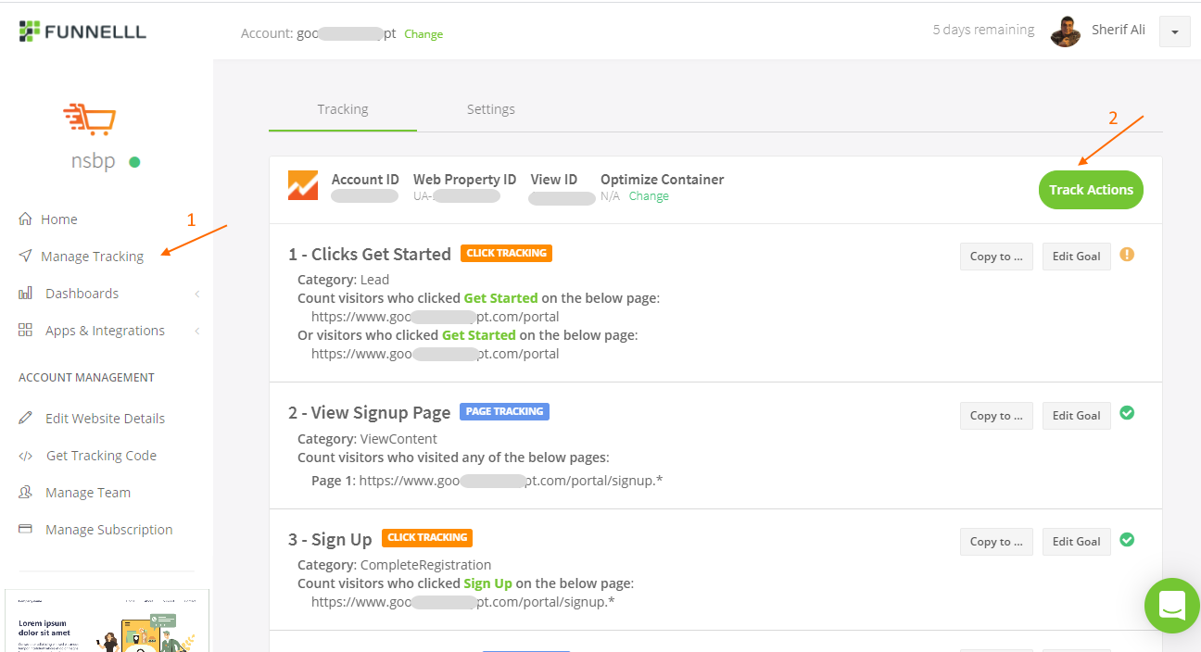The image size is (1201, 652).
Task: Click the orange shopping cart site icon
Action: 90,119
